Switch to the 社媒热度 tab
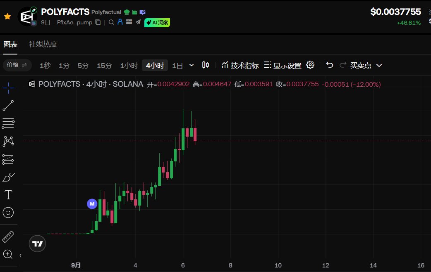Image resolution: width=431 pixels, height=272 pixels. 43,44
